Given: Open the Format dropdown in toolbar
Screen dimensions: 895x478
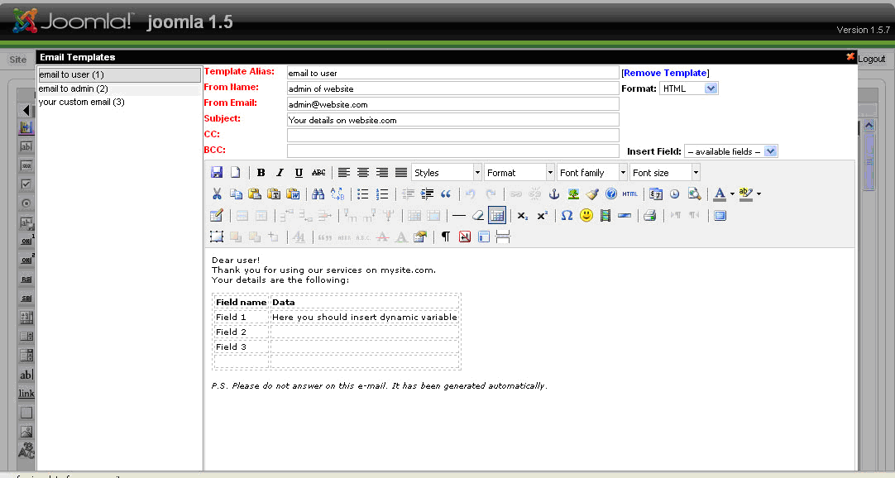Looking at the screenshot, I should click(519, 172).
